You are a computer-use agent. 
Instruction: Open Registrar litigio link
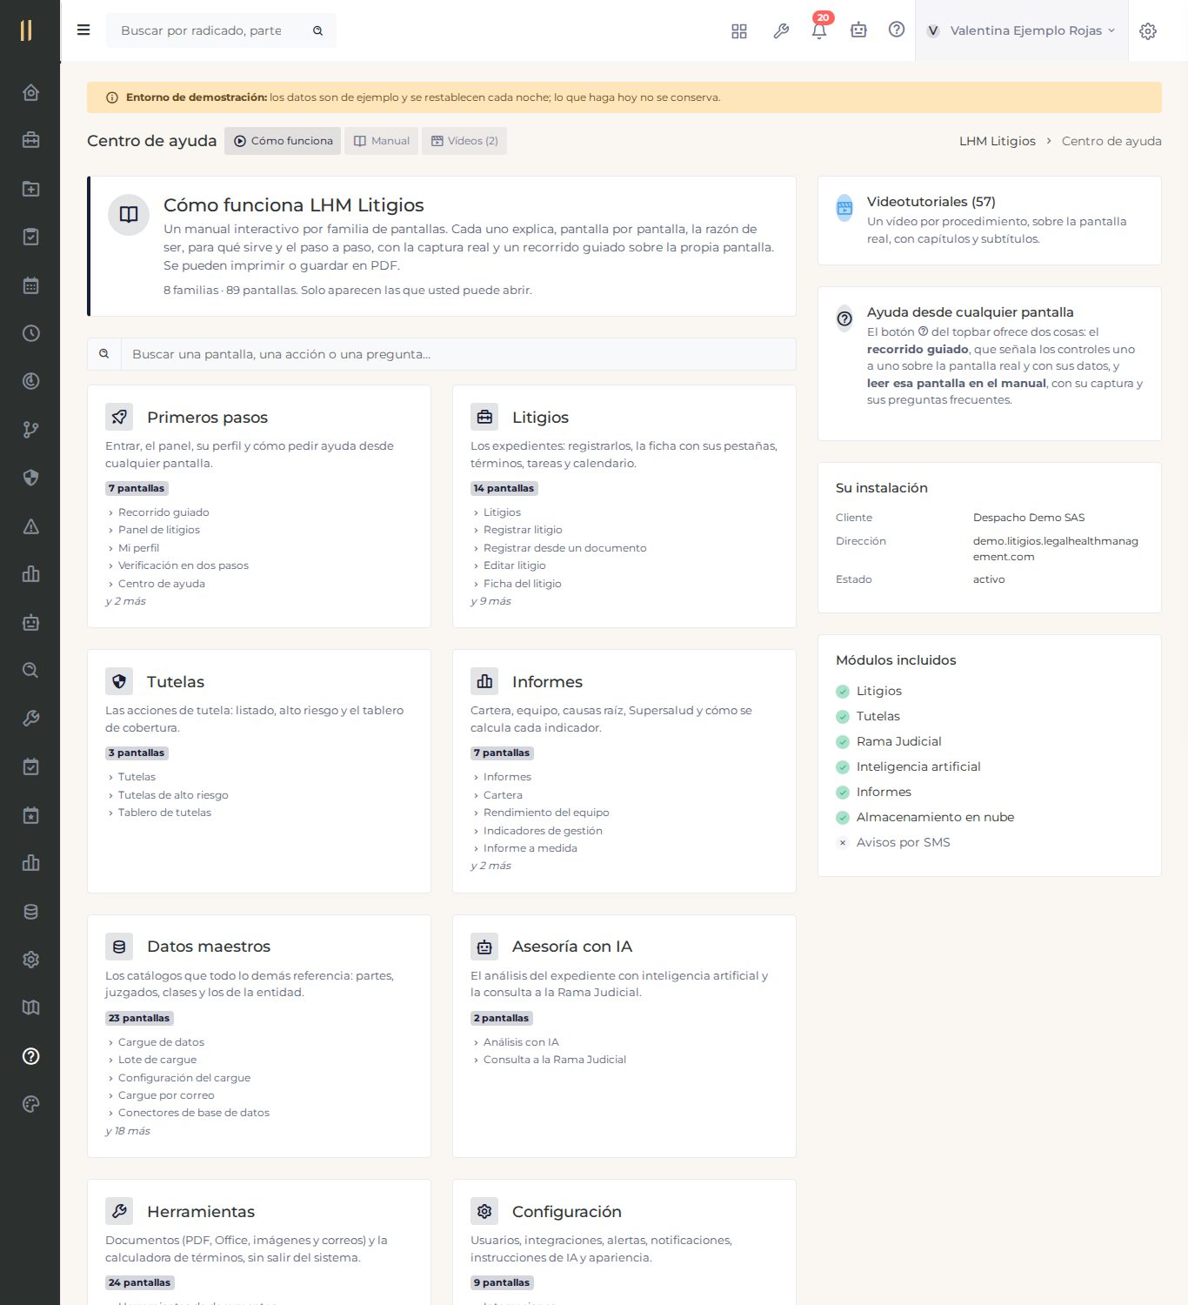click(523, 530)
